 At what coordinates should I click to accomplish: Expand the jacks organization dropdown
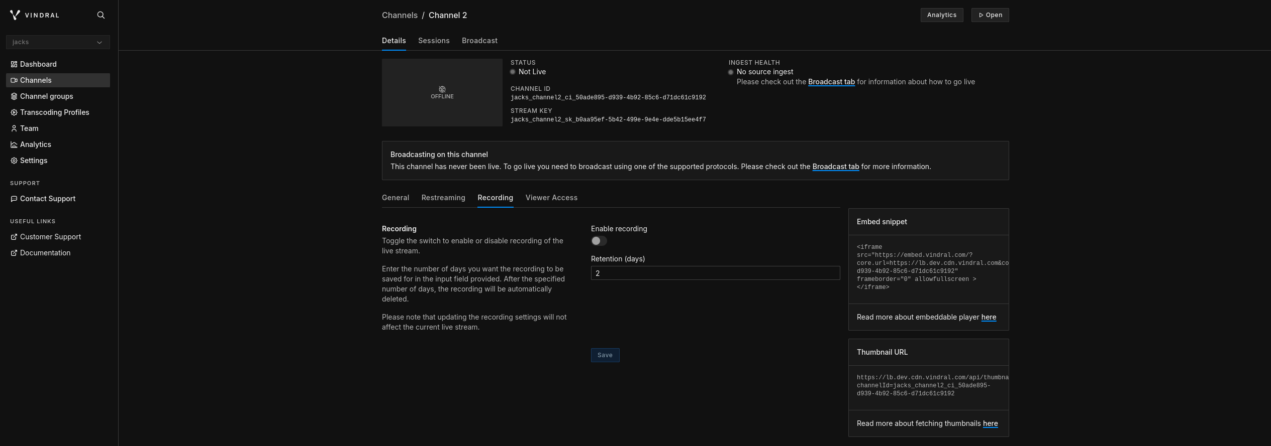(x=58, y=42)
